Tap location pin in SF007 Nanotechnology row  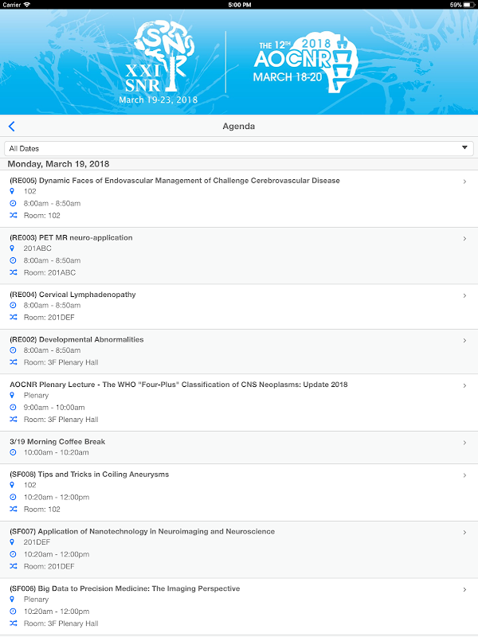(12, 542)
